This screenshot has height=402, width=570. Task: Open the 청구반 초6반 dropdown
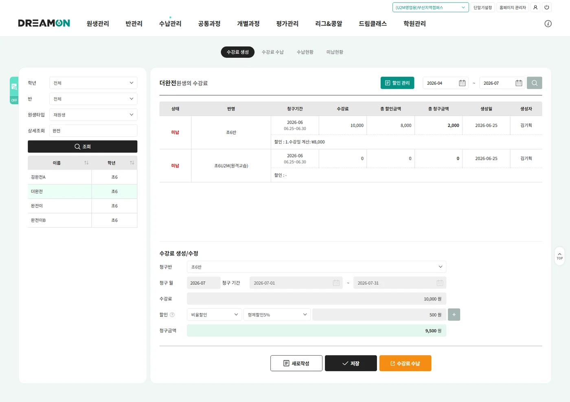316,267
